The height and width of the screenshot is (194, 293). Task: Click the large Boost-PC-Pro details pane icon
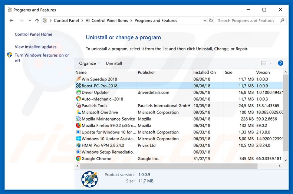89,179
